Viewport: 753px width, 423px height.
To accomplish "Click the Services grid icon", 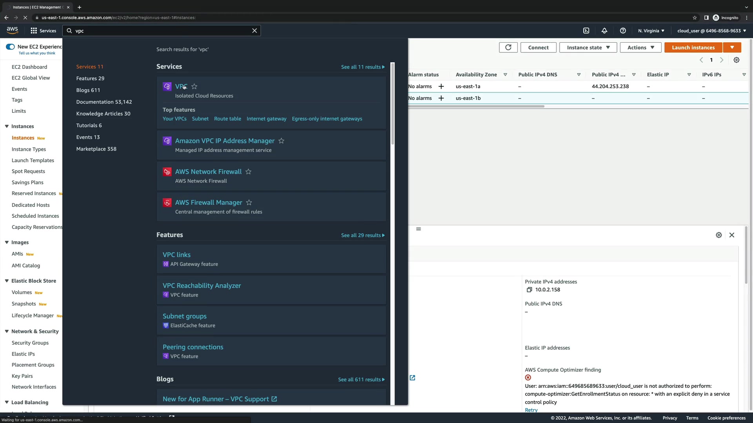I will point(34,31).
